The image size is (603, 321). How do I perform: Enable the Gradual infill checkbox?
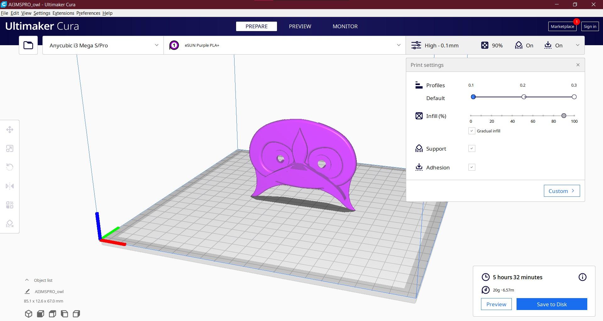[472, 131]
